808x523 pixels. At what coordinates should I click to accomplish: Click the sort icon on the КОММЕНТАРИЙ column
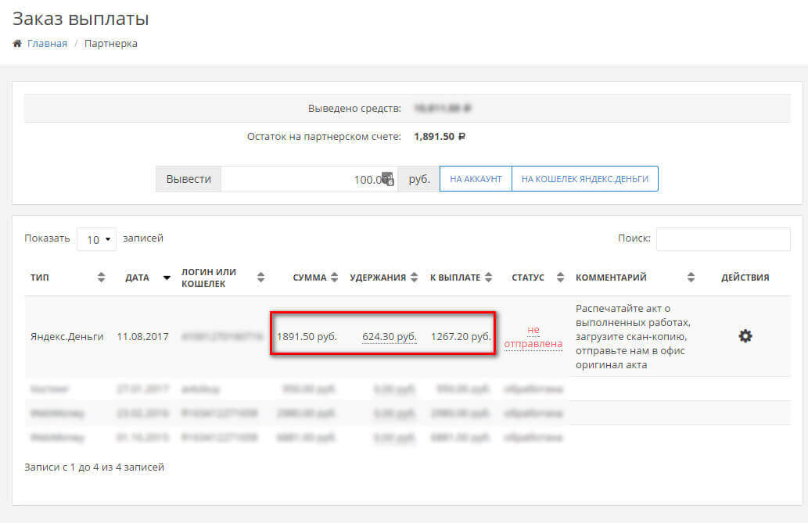[x=691, y=277]
